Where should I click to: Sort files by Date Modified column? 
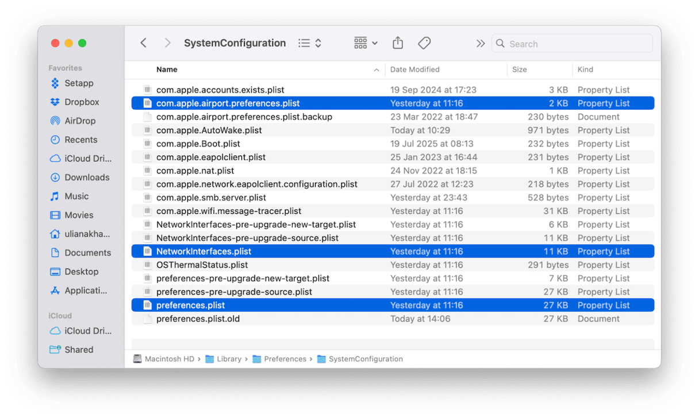[414, 70]
